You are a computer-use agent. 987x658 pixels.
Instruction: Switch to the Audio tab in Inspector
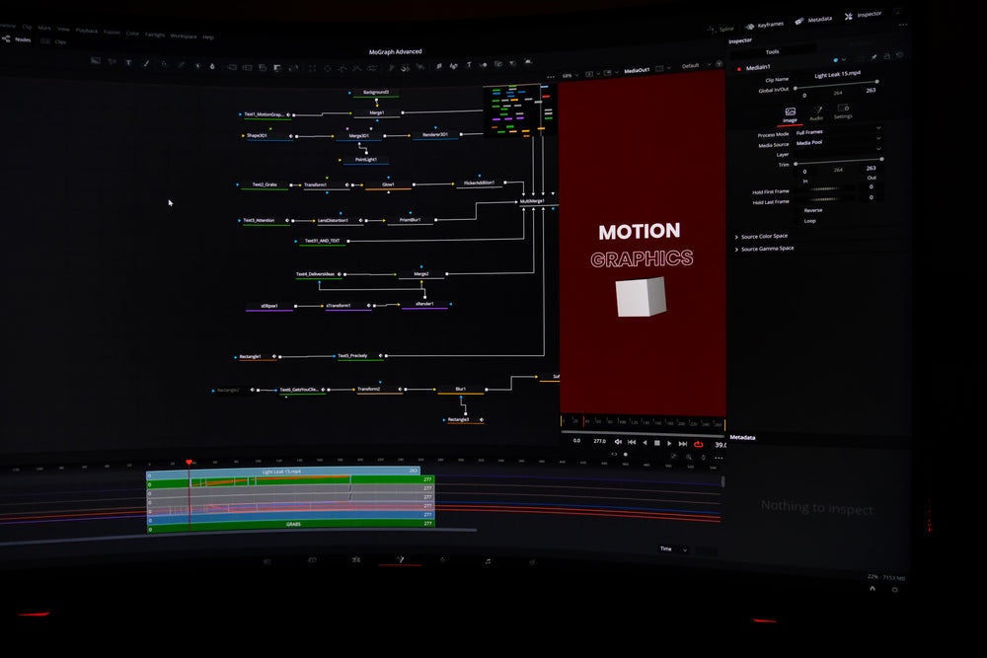pyautogui.click(x=816, y=113)
